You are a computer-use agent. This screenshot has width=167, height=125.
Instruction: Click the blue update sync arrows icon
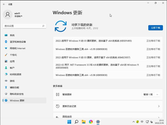[61, 26]
